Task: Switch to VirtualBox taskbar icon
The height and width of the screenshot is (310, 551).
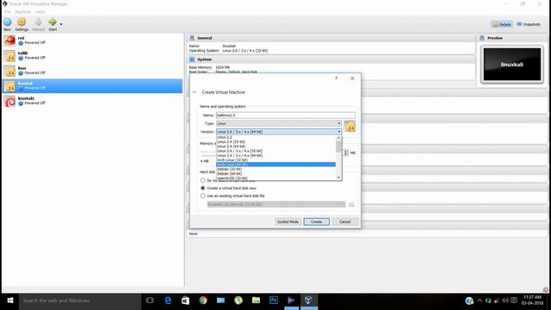Action: coord(308,301)
